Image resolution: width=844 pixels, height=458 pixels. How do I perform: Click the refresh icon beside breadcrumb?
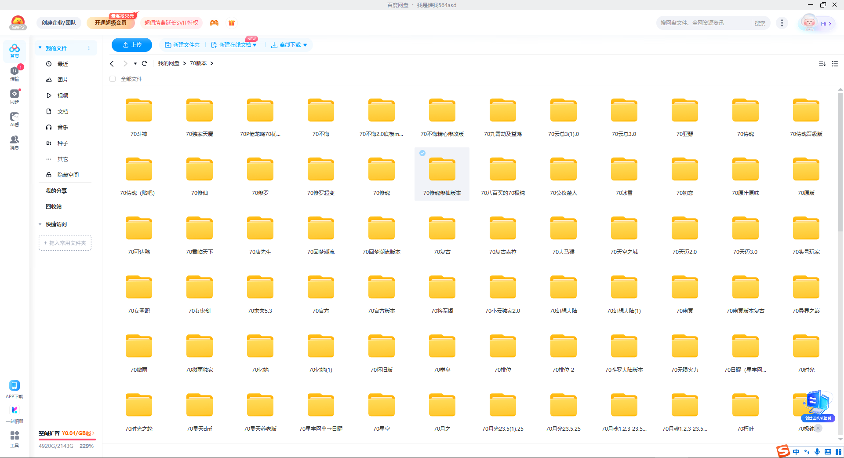point(144,63)
